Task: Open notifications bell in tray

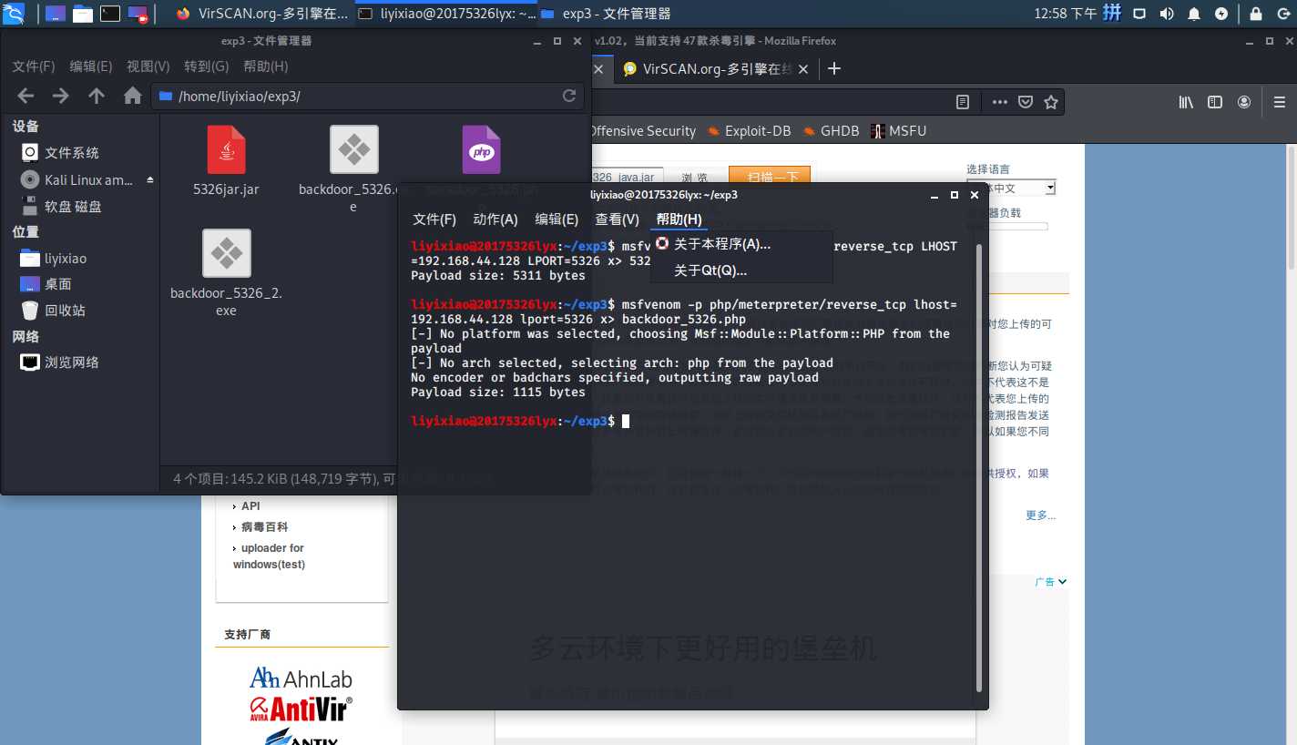Action: pyautogui.click(x=1194, y=14)
